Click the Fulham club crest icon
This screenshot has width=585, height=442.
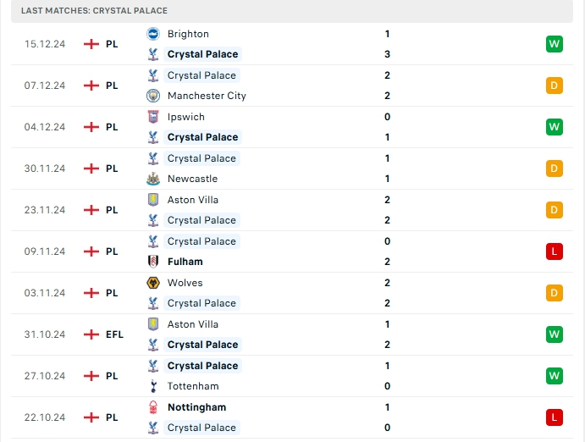(153, 262)
